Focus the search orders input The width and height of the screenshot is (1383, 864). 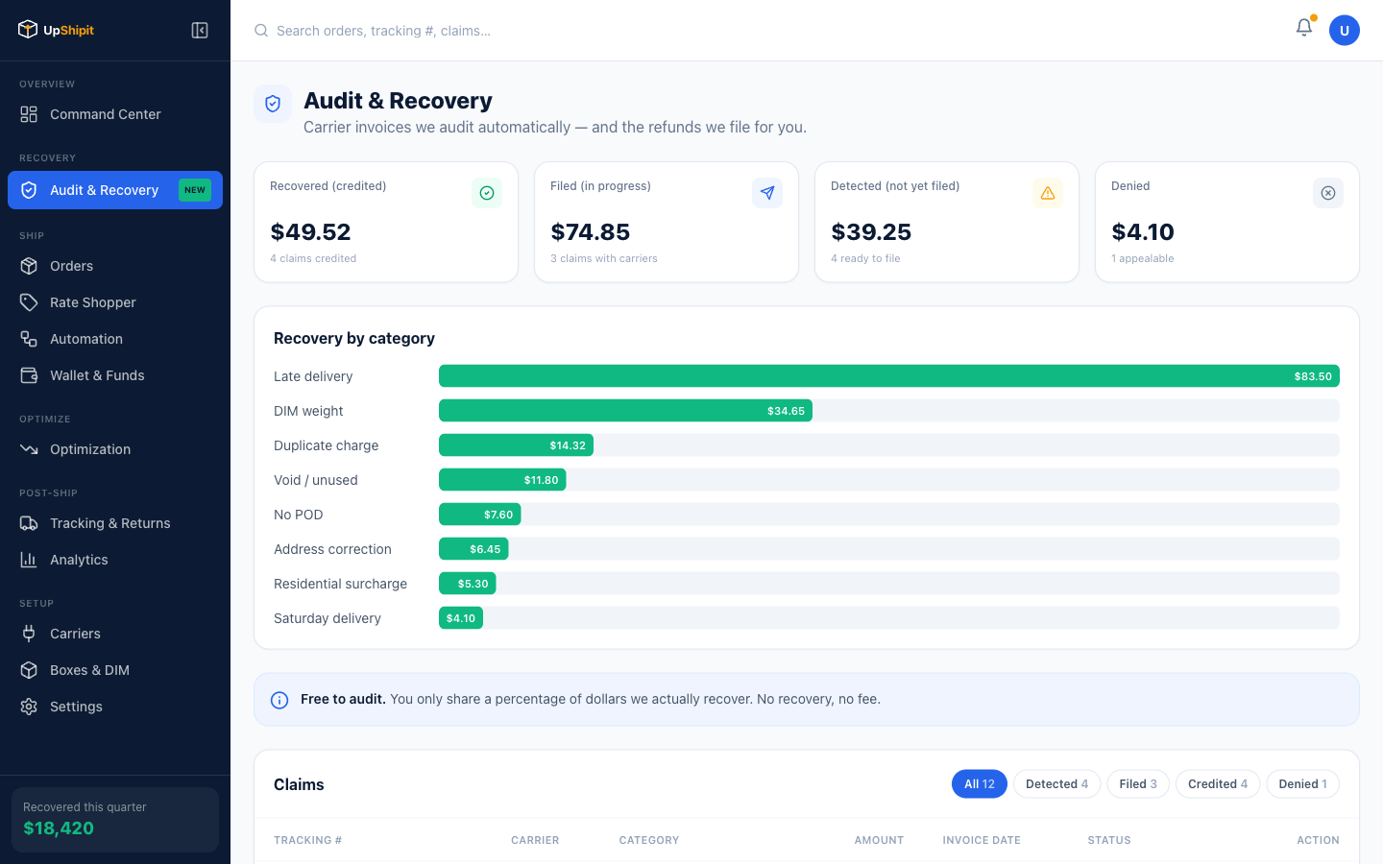tap(499, 31)
